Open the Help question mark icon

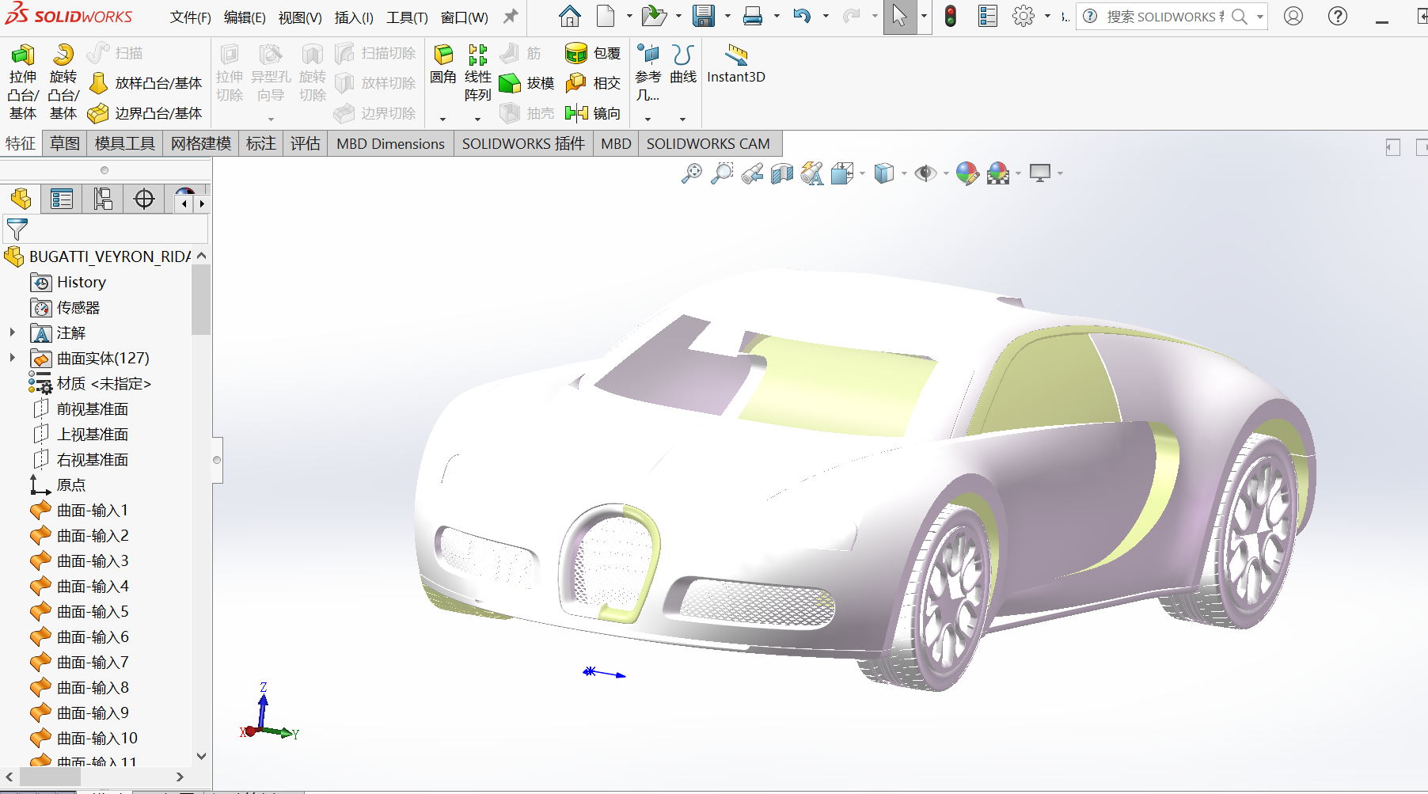[x=1338, y=16]
